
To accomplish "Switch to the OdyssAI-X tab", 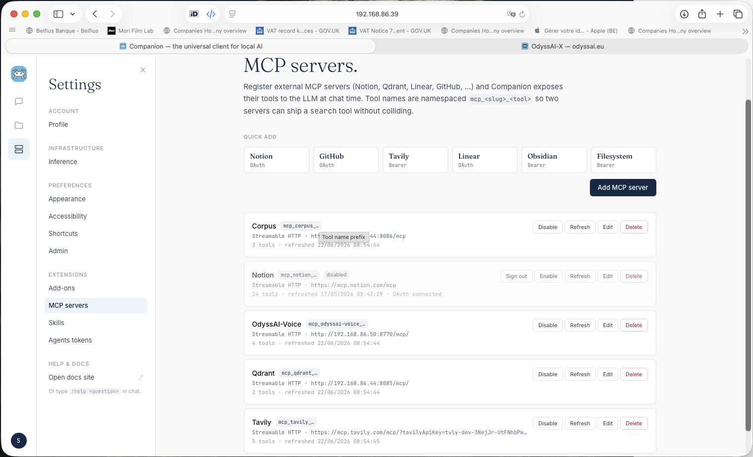I will 562,46.
